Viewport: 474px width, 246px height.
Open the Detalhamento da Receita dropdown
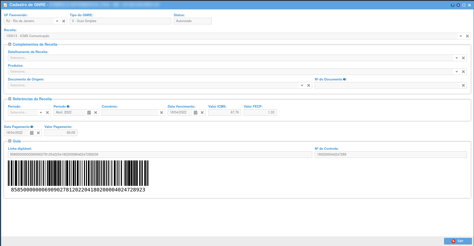coord(457,58)
